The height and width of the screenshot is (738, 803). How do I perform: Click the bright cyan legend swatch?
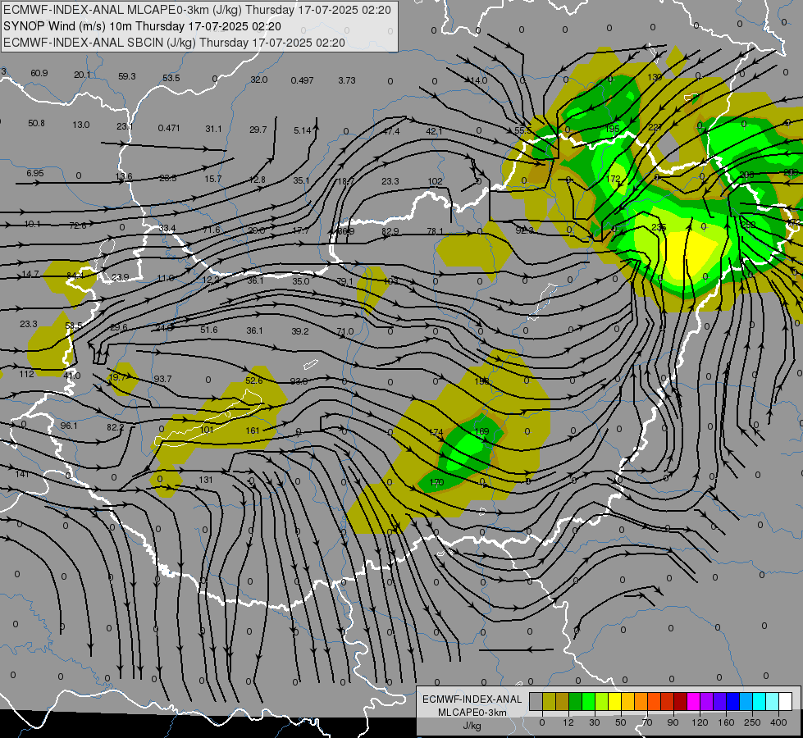(x=759, y=701)
